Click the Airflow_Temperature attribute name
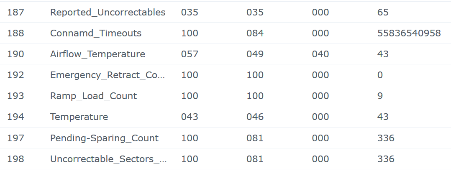 point(97,54)
